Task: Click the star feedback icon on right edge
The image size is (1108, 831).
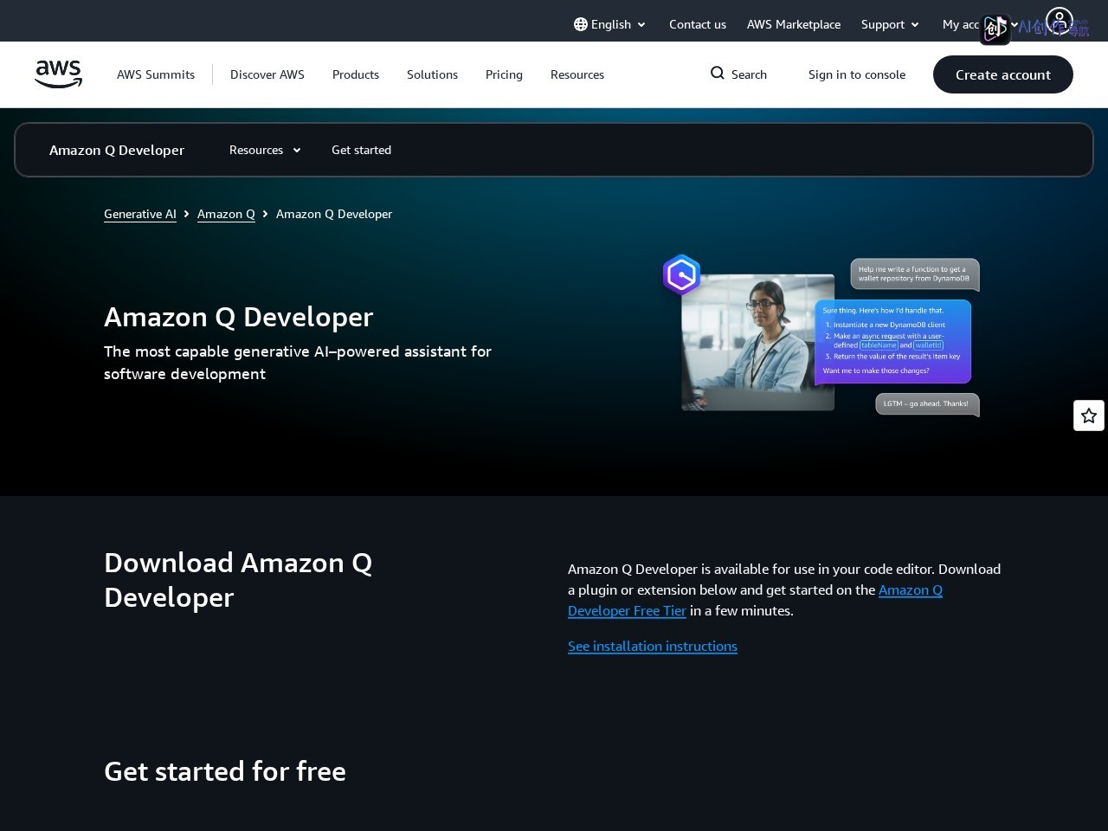Action: [x=1089, y=415]
